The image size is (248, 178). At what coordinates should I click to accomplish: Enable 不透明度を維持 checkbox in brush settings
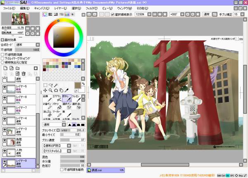pos(62,170)
